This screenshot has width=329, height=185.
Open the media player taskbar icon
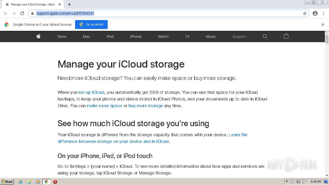click(x=38, y=182)
